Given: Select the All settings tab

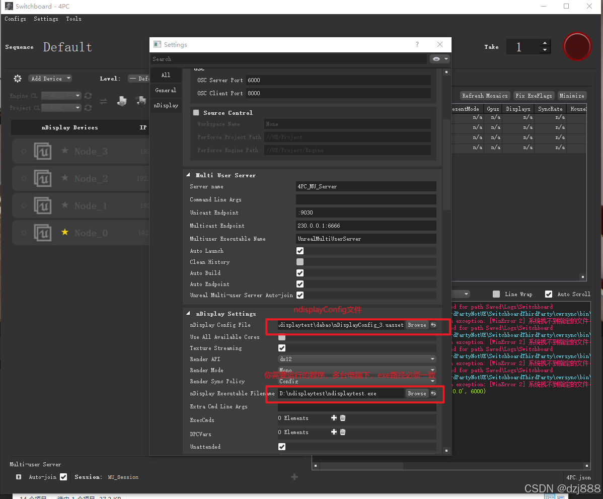Looking at the screenshot, I should coord(166,75).
